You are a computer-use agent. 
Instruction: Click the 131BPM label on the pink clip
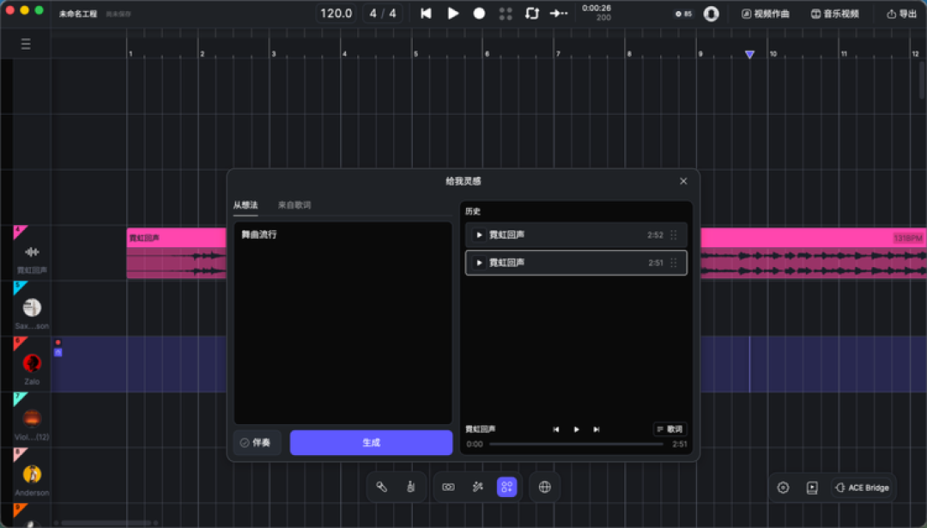tap(907, 239)
